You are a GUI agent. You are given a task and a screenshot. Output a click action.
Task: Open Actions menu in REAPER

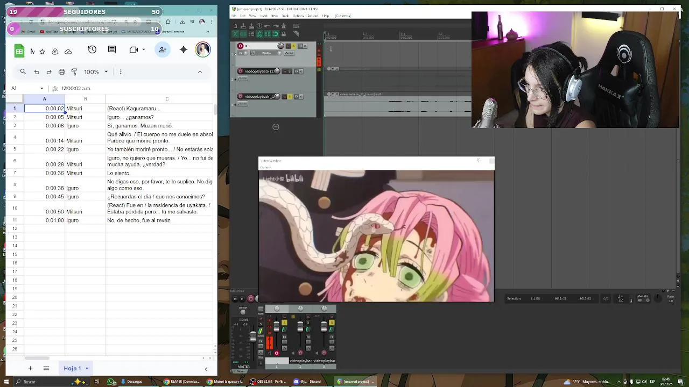(313, 16)
